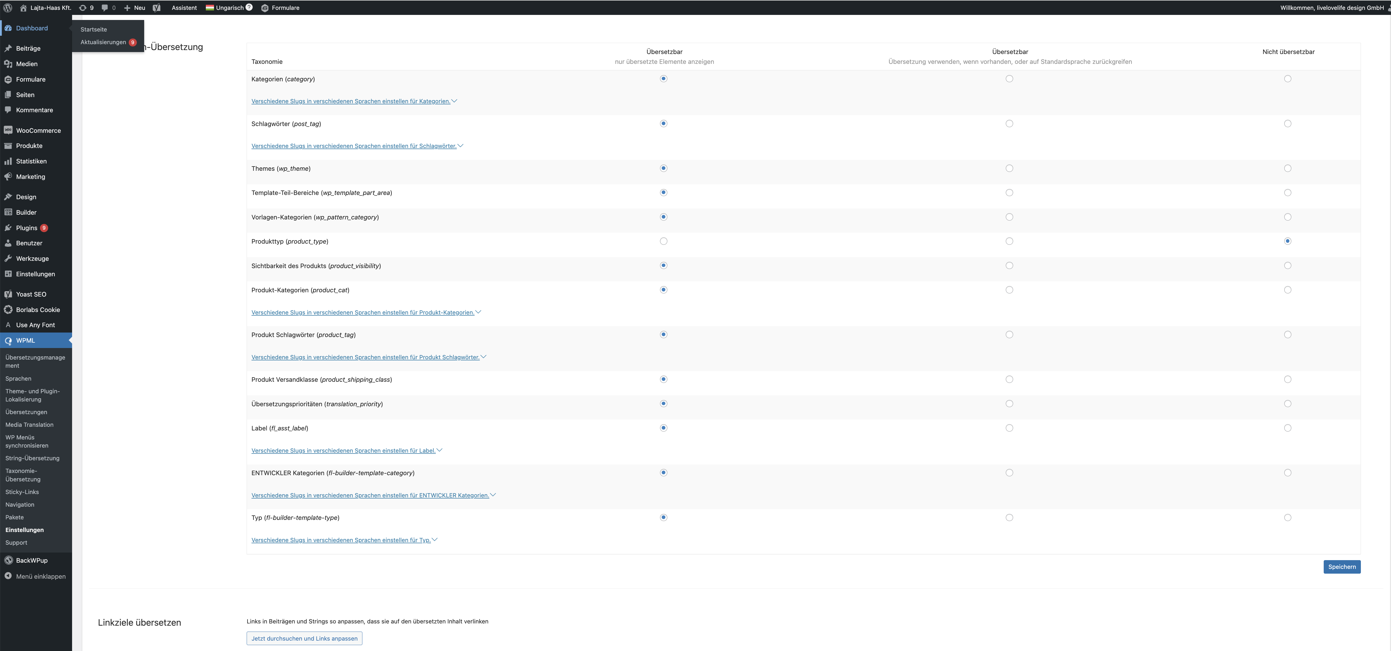Set Übersetzungsprioritäten to Nicht übersetzbar
The image size is (1391, 651).
point(1288,403)
